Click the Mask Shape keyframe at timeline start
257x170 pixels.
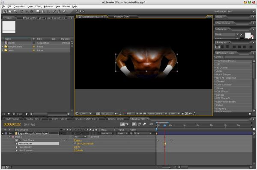tap(158, 140)
